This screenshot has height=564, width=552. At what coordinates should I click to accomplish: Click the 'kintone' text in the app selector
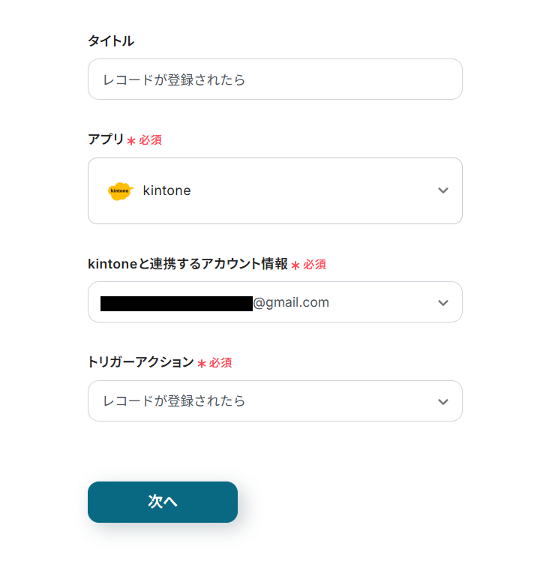point(166,190)
